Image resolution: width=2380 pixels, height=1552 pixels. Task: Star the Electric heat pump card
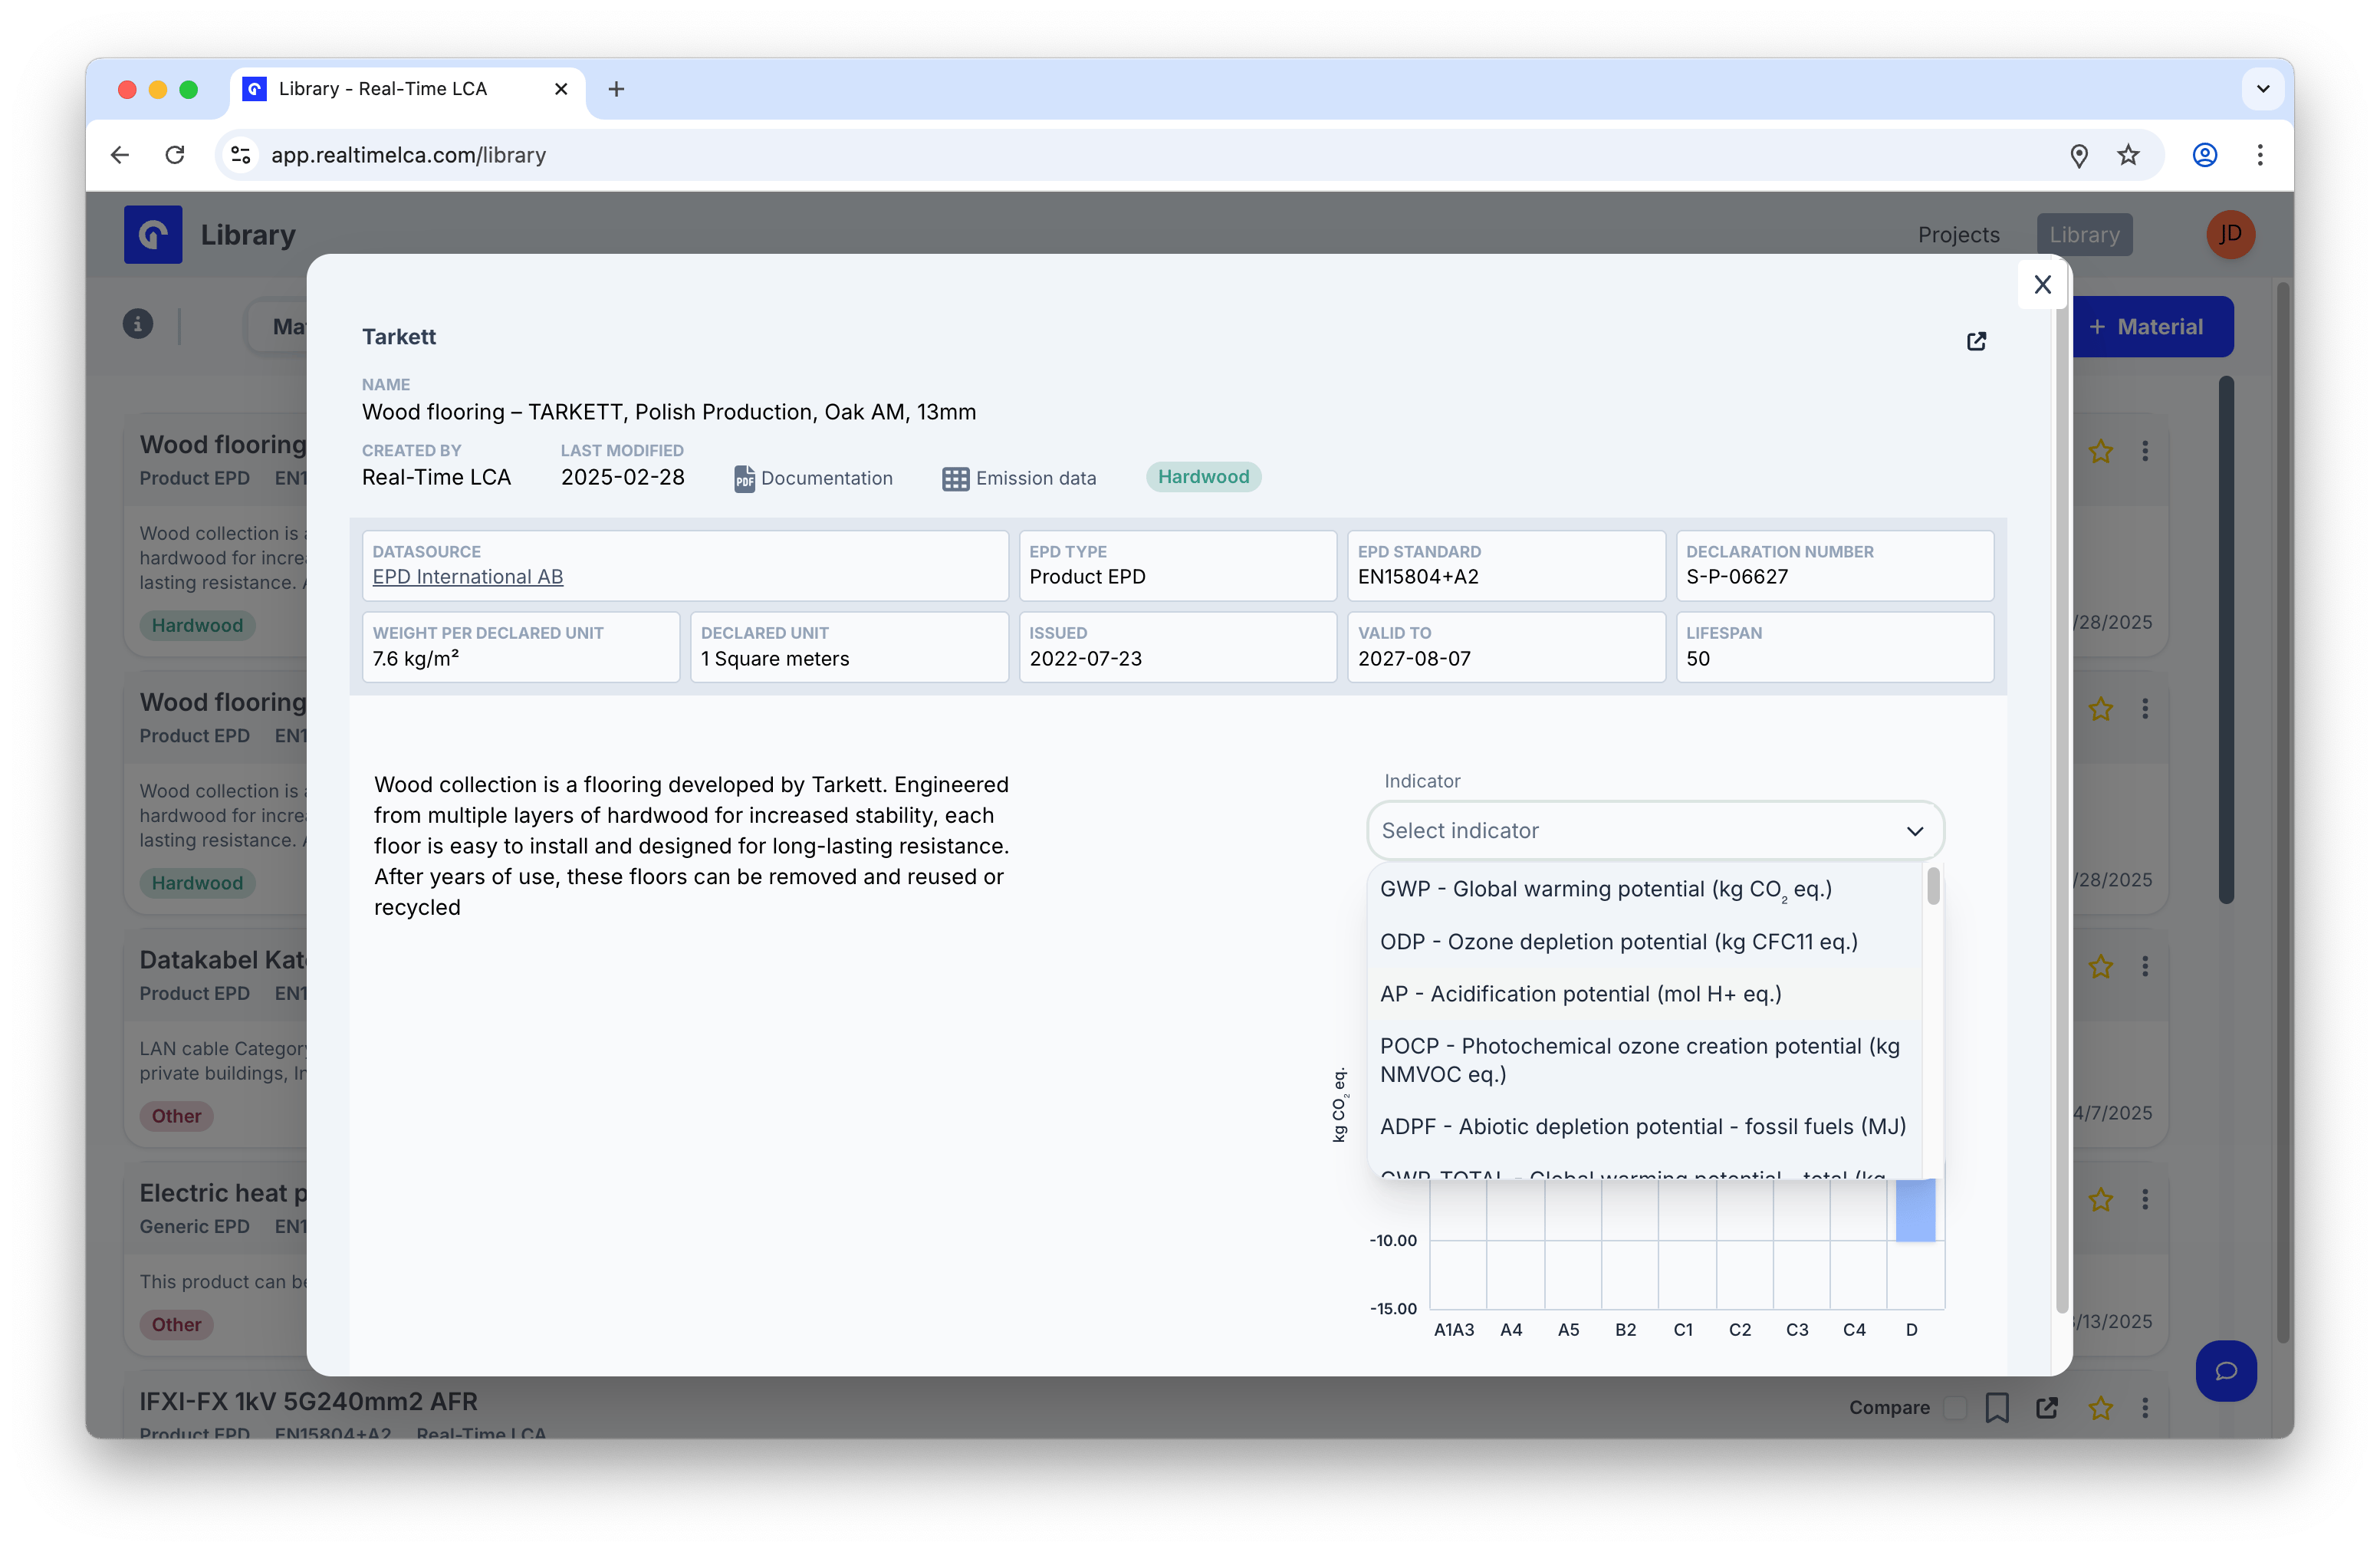coord(2100,1200)
